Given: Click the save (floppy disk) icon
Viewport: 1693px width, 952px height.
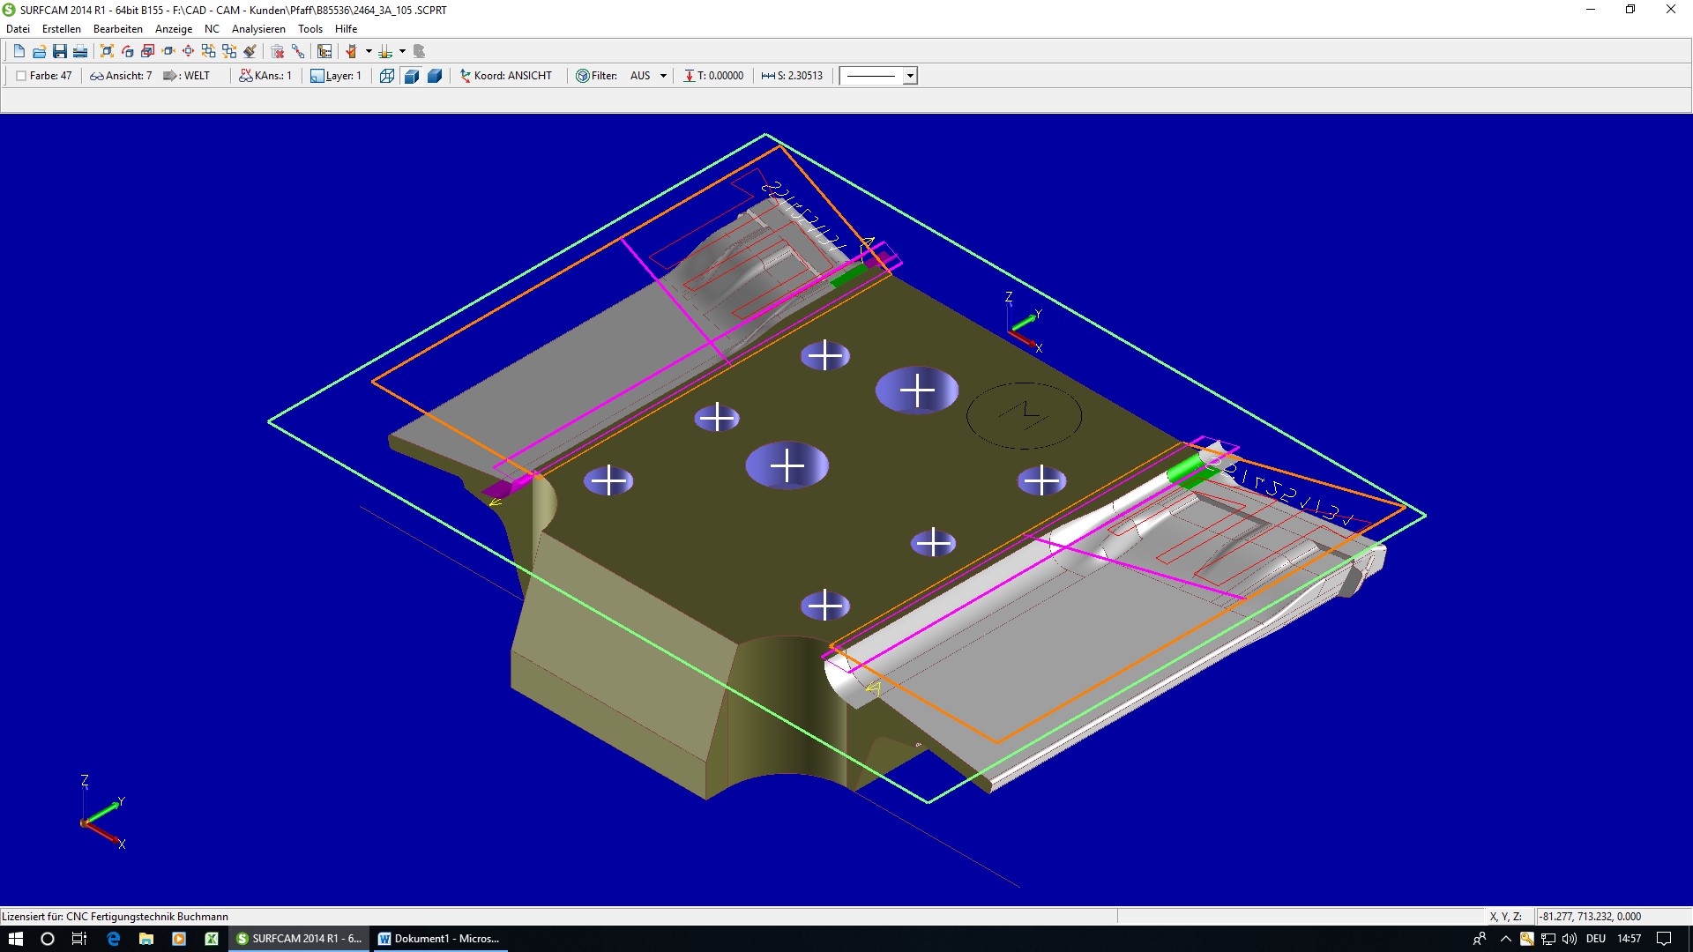Looking at the screenshot, I should (x=60, y=51).
